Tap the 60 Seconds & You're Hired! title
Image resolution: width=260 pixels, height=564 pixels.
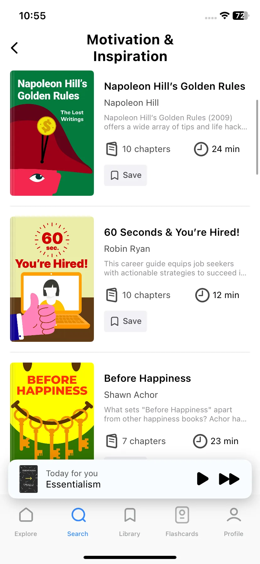coord(172,232)
